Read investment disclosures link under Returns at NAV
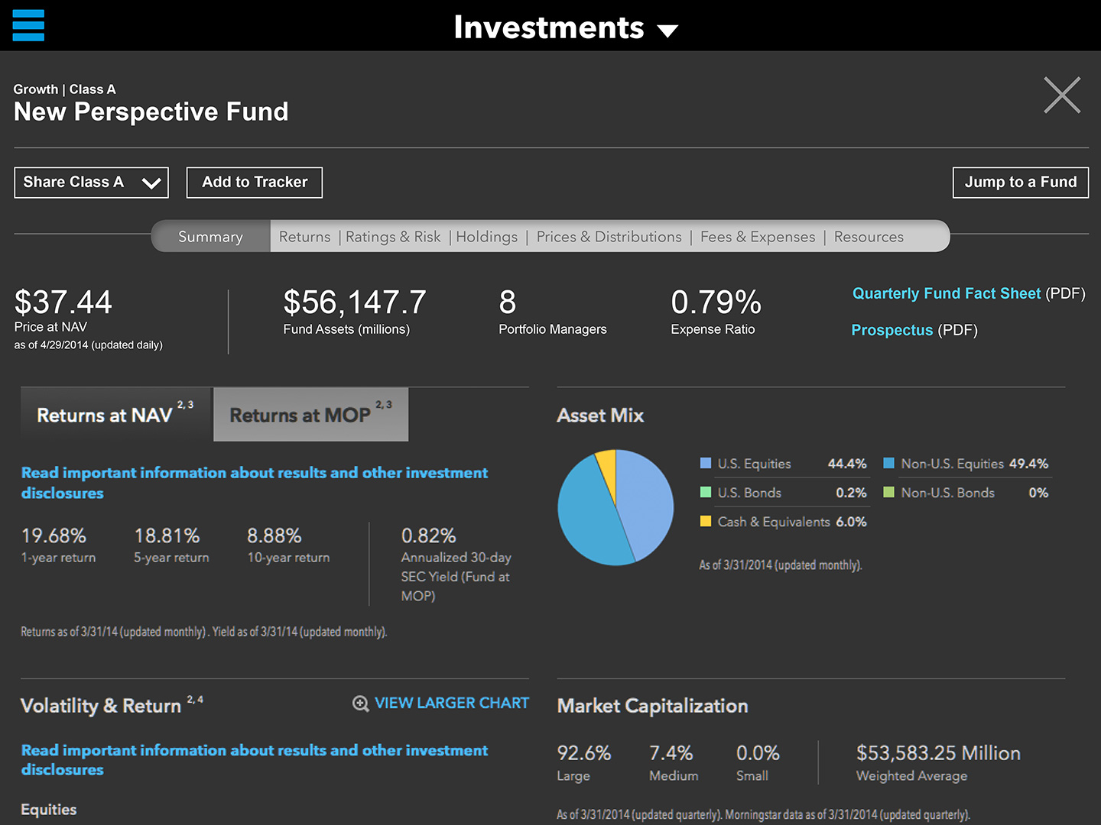This screenshot has height=825, width=1101. pyautogui.click(x=254, y=483)
